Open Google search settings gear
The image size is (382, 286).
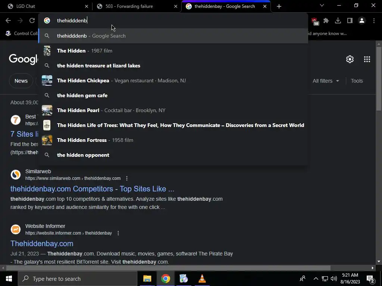coord(350,59)
